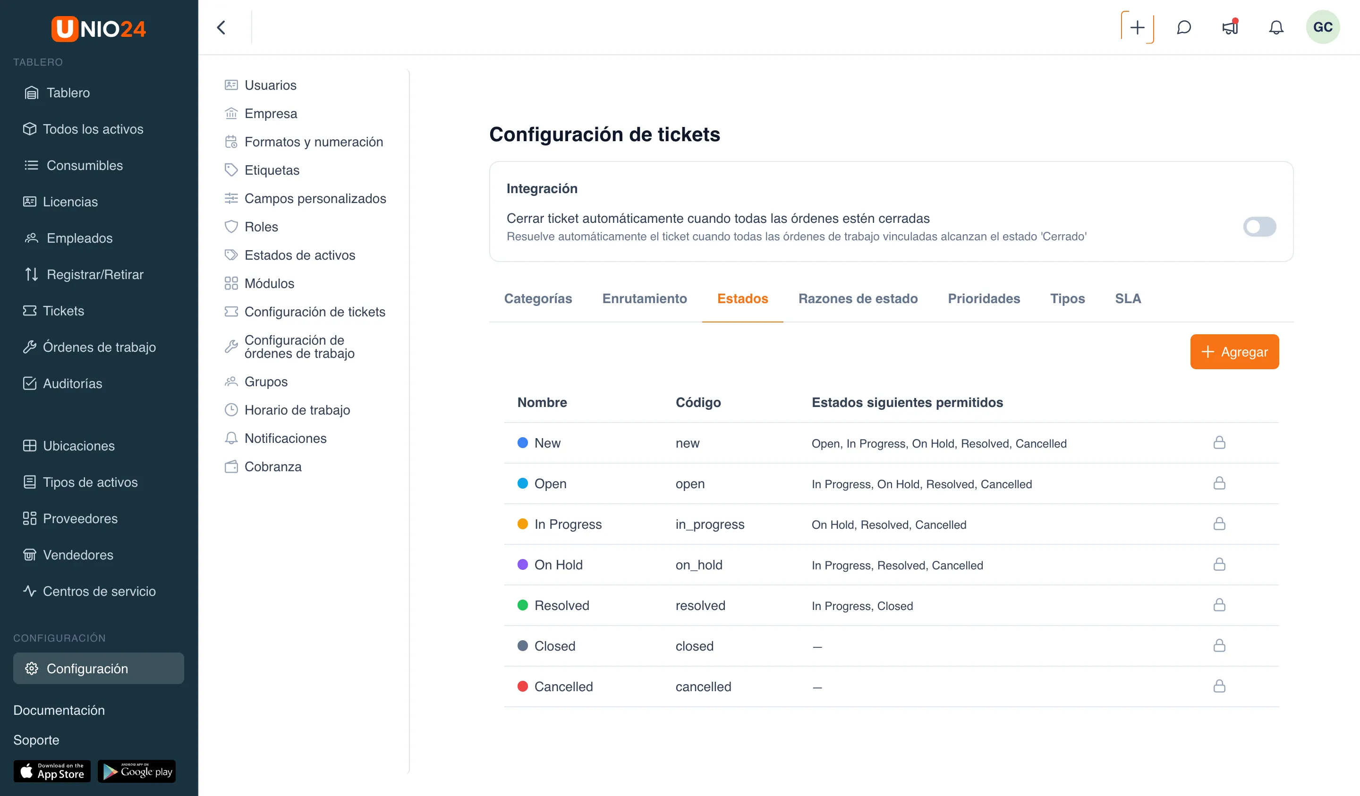Screen dimensions: 1360x796
Task: Open the chat bubble icon
Action: coord(1183,27)
